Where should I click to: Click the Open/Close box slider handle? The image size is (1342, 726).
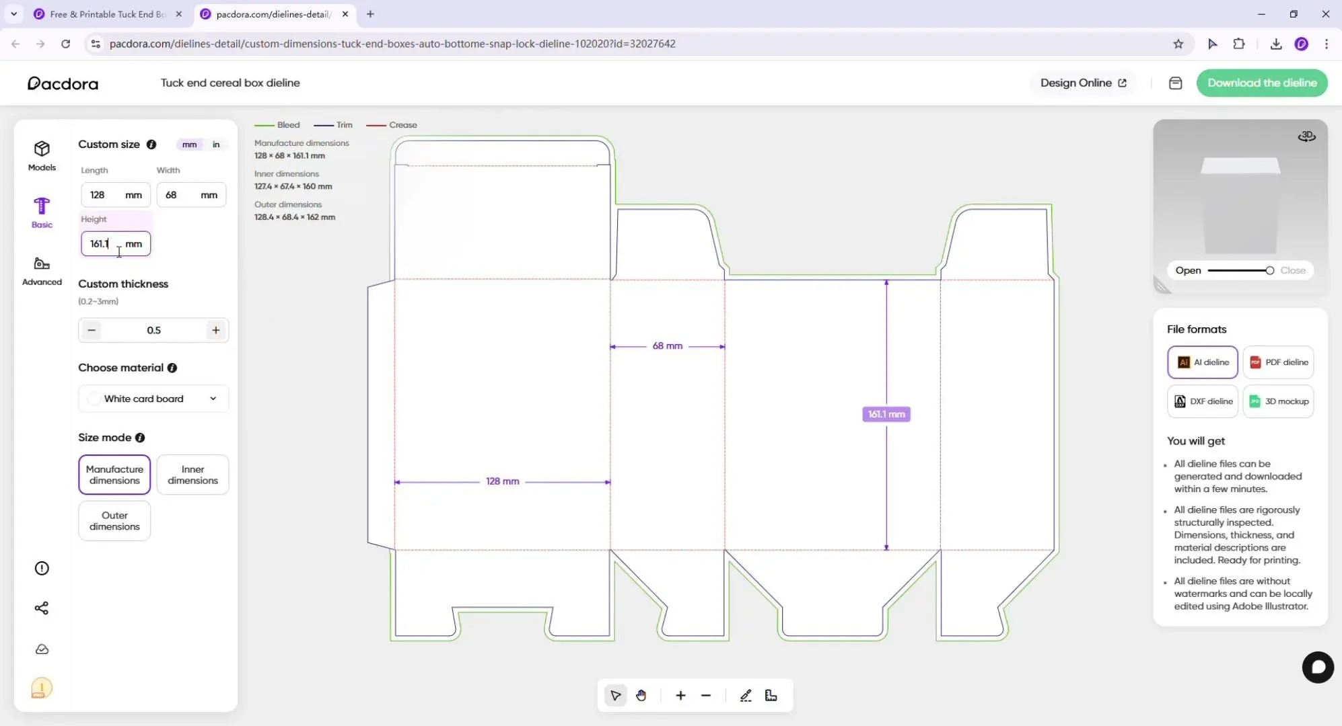tap(1269, 270)
